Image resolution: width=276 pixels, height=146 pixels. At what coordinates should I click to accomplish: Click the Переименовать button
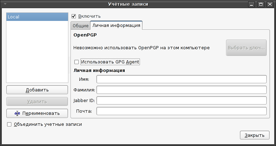pyautogui.click(x=37, y=113)
